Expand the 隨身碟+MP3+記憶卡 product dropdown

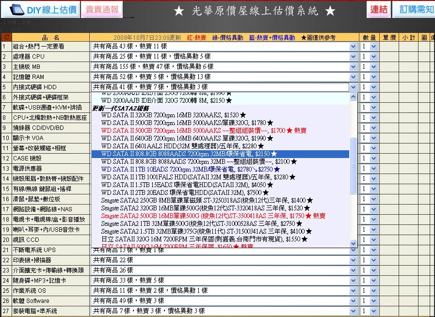pos(353,280)
